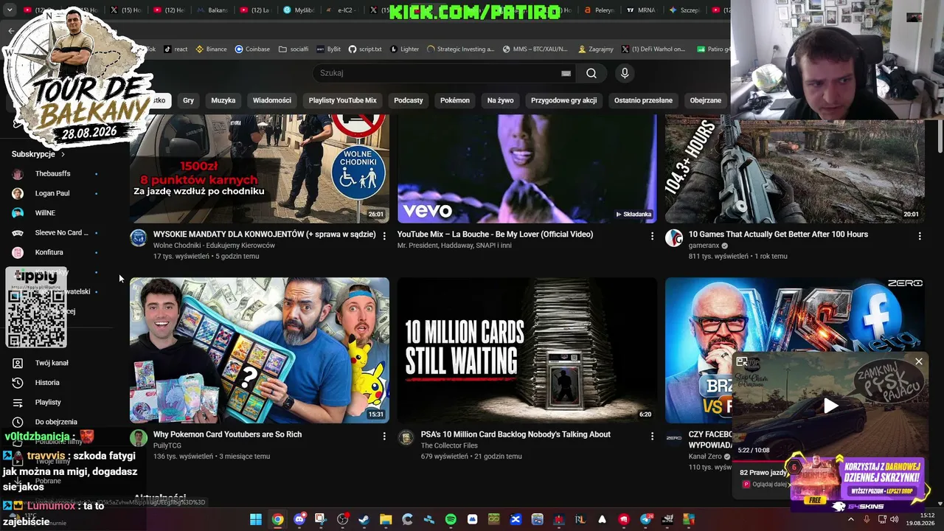Open the socialfi bookmarks folder
944x531 pixels.
(x=294, y=49)
